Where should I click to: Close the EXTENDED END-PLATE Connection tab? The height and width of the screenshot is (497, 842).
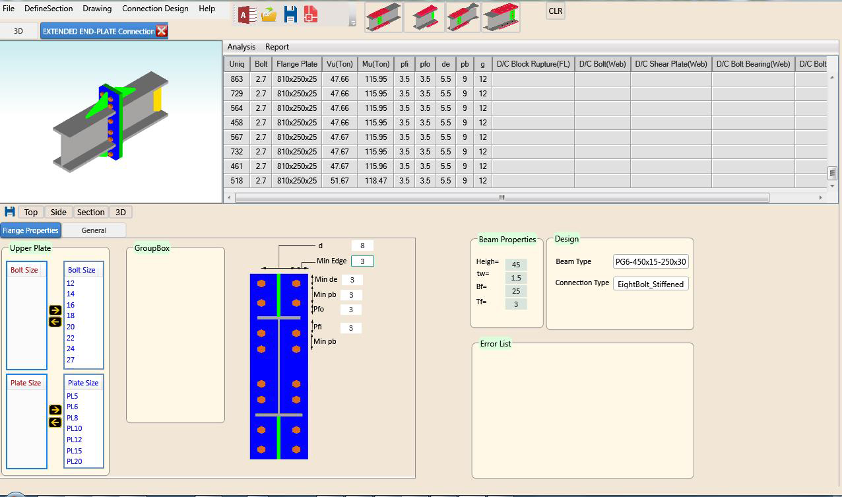click(x=162, y=31)
